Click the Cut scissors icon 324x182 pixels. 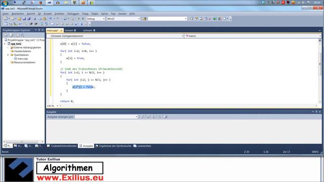pyautogui.click(x=35, y=19)
